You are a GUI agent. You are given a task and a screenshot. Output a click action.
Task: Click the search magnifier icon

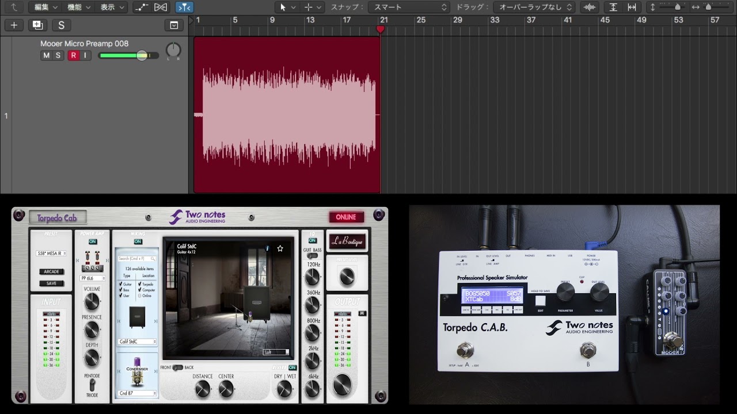pyautogui.click(x=153, y=259)
